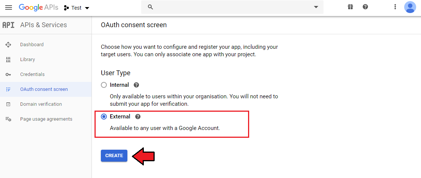Click the API logo in the sidebar header
The width and height of the screenshot is (421, 178).
pos(8,25)
